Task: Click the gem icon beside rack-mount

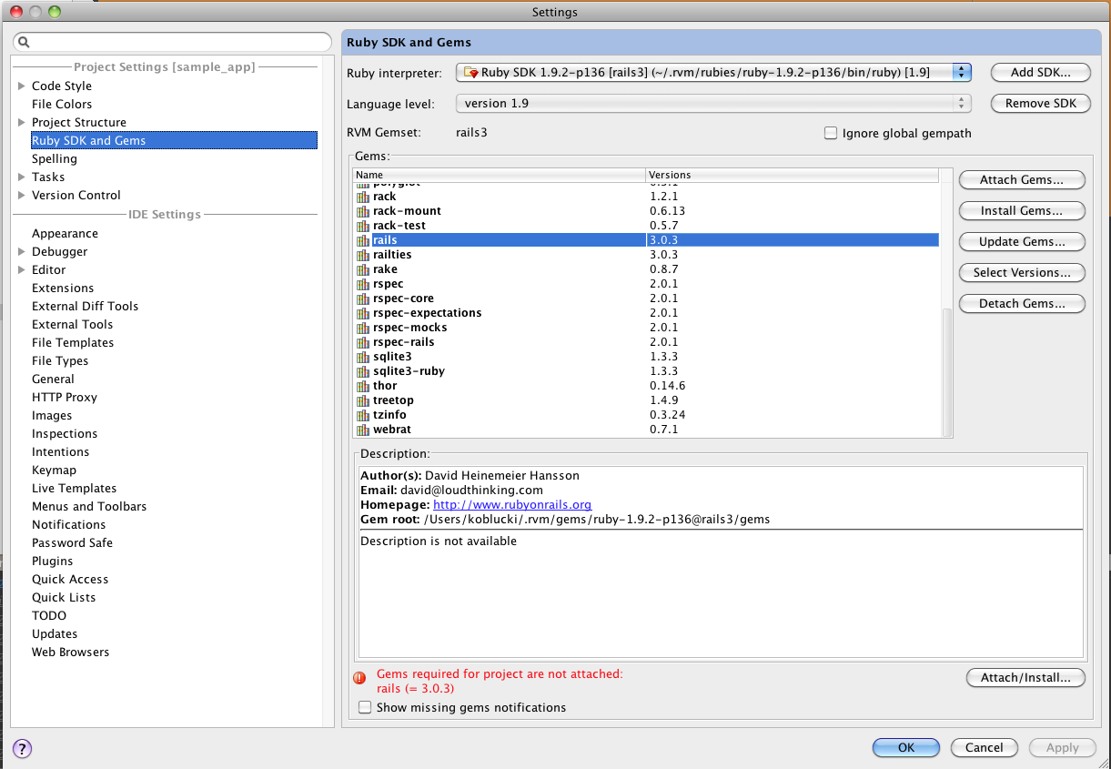Action: (x=362, y=211)
